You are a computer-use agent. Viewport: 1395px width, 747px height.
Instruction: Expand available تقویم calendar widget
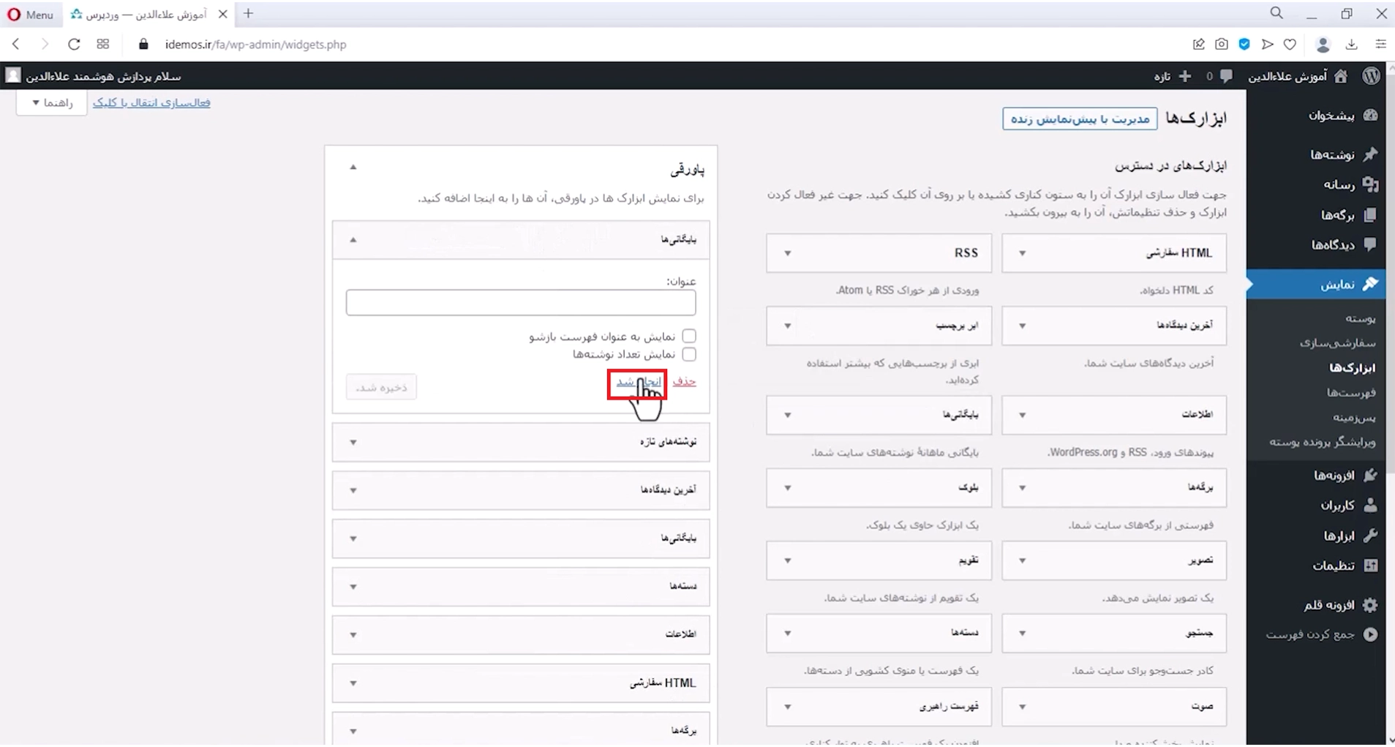(x=788, y=560)
